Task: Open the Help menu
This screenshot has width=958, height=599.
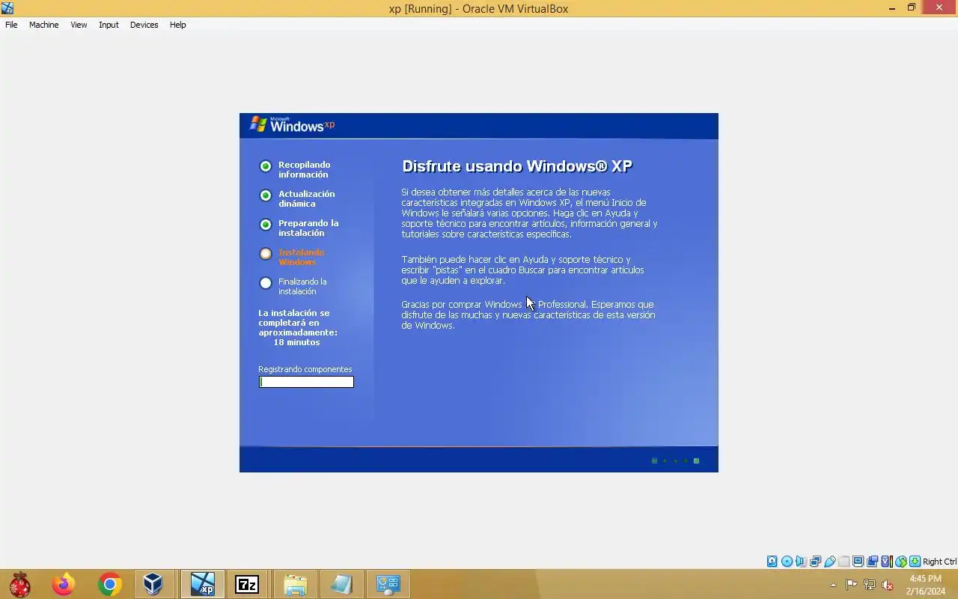Action: coord(177,25)
